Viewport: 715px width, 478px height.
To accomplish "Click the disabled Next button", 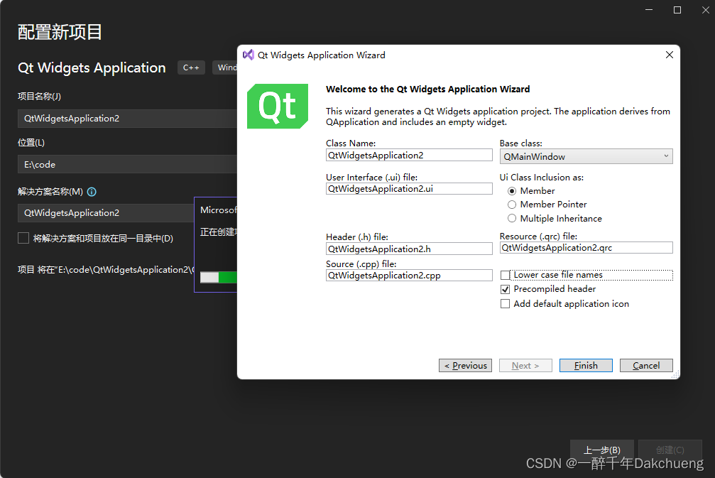I will point(525,365).
